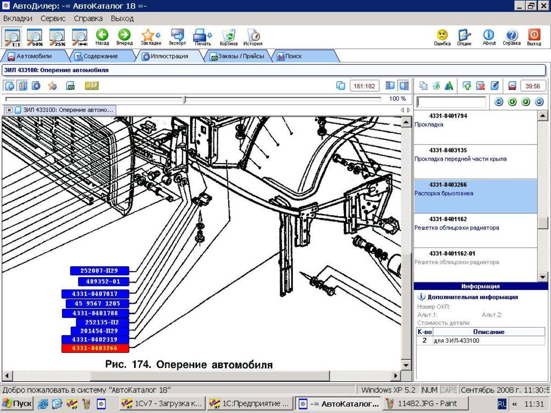Click the 39:56 counter button
Image resolution: width=551 pixels, height=413 pixels.
tap(533, 86)
